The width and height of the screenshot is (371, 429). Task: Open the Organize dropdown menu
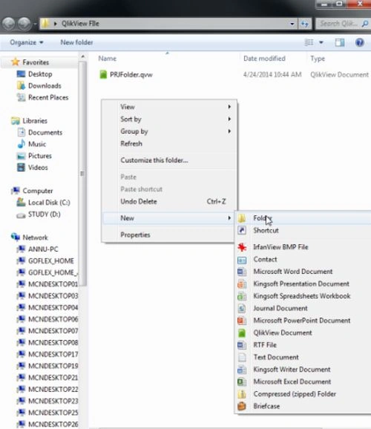click(27, 42)
